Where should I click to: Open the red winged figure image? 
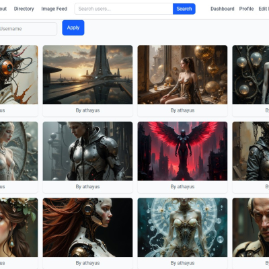pos(182,151)
